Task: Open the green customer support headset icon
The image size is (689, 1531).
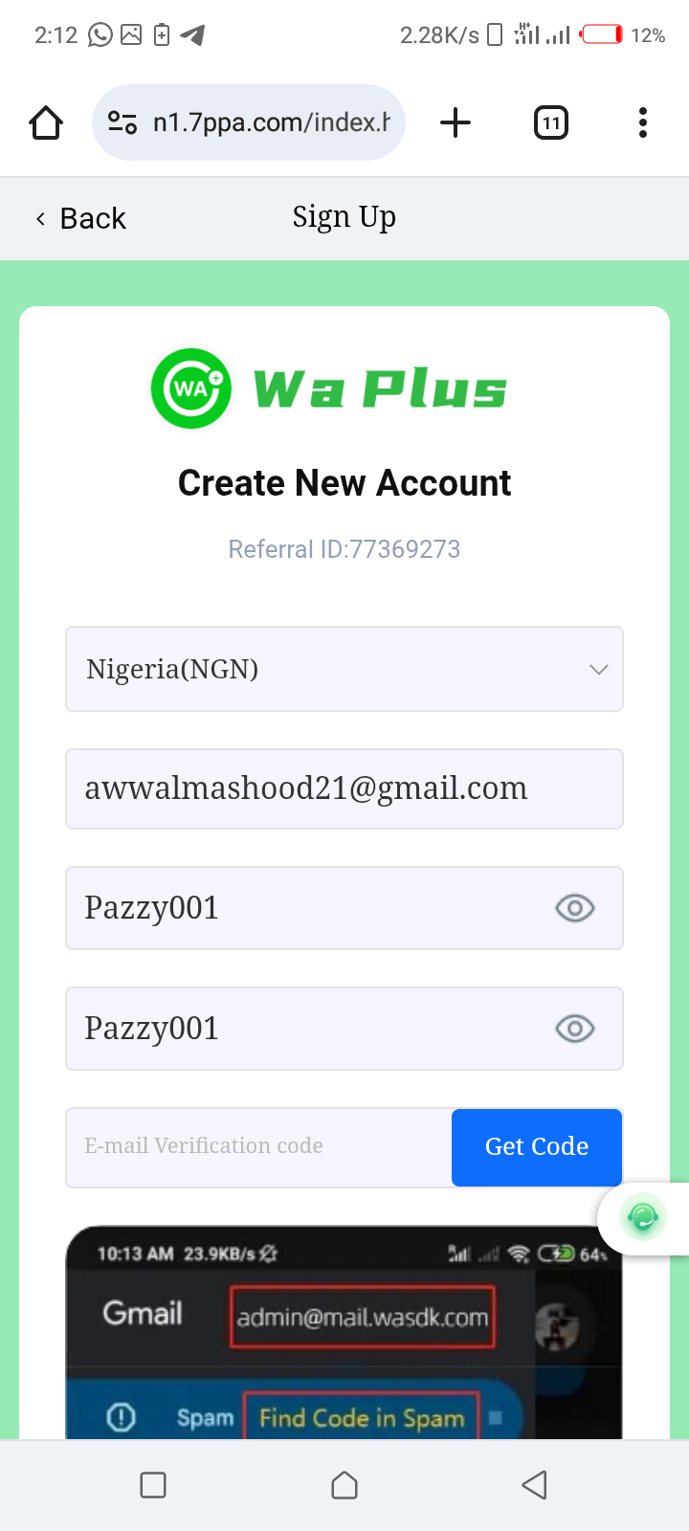Action: coord(643,1217)
